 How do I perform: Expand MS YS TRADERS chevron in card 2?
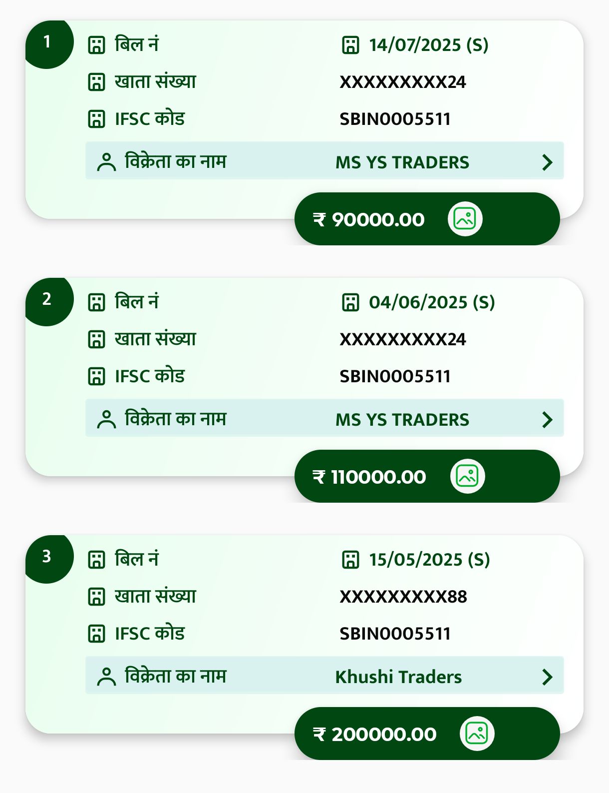point(547,420)
